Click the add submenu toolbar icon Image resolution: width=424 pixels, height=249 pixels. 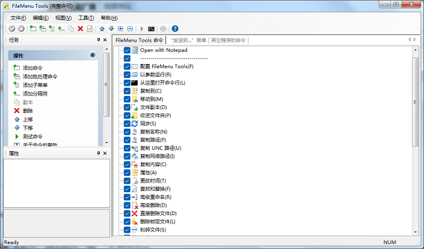[51, 28]
